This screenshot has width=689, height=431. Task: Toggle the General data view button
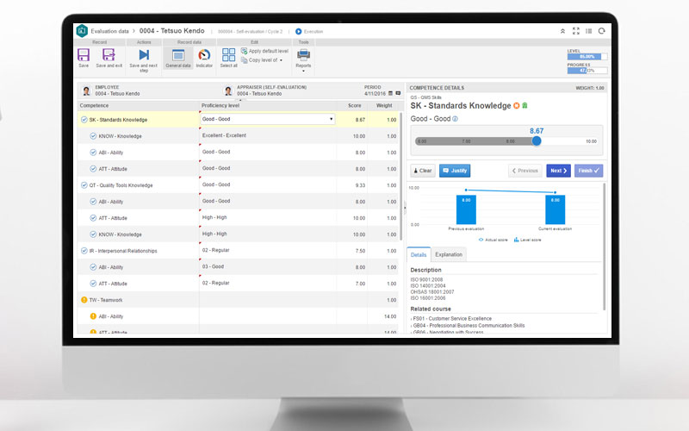[x=178, y=55]
